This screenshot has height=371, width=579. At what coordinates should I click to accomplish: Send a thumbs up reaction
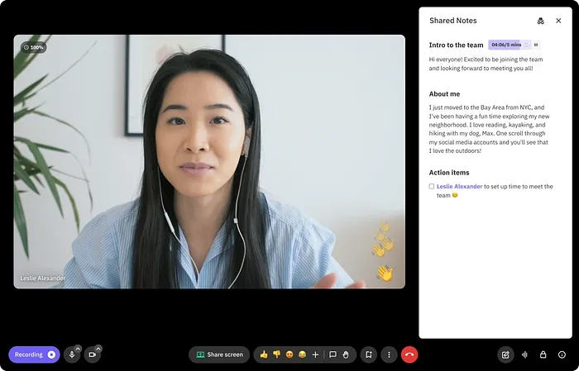[x=264, y=354]
